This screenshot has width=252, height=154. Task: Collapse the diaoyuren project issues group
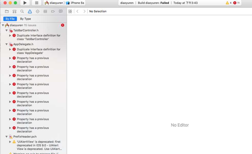(3, 25)
